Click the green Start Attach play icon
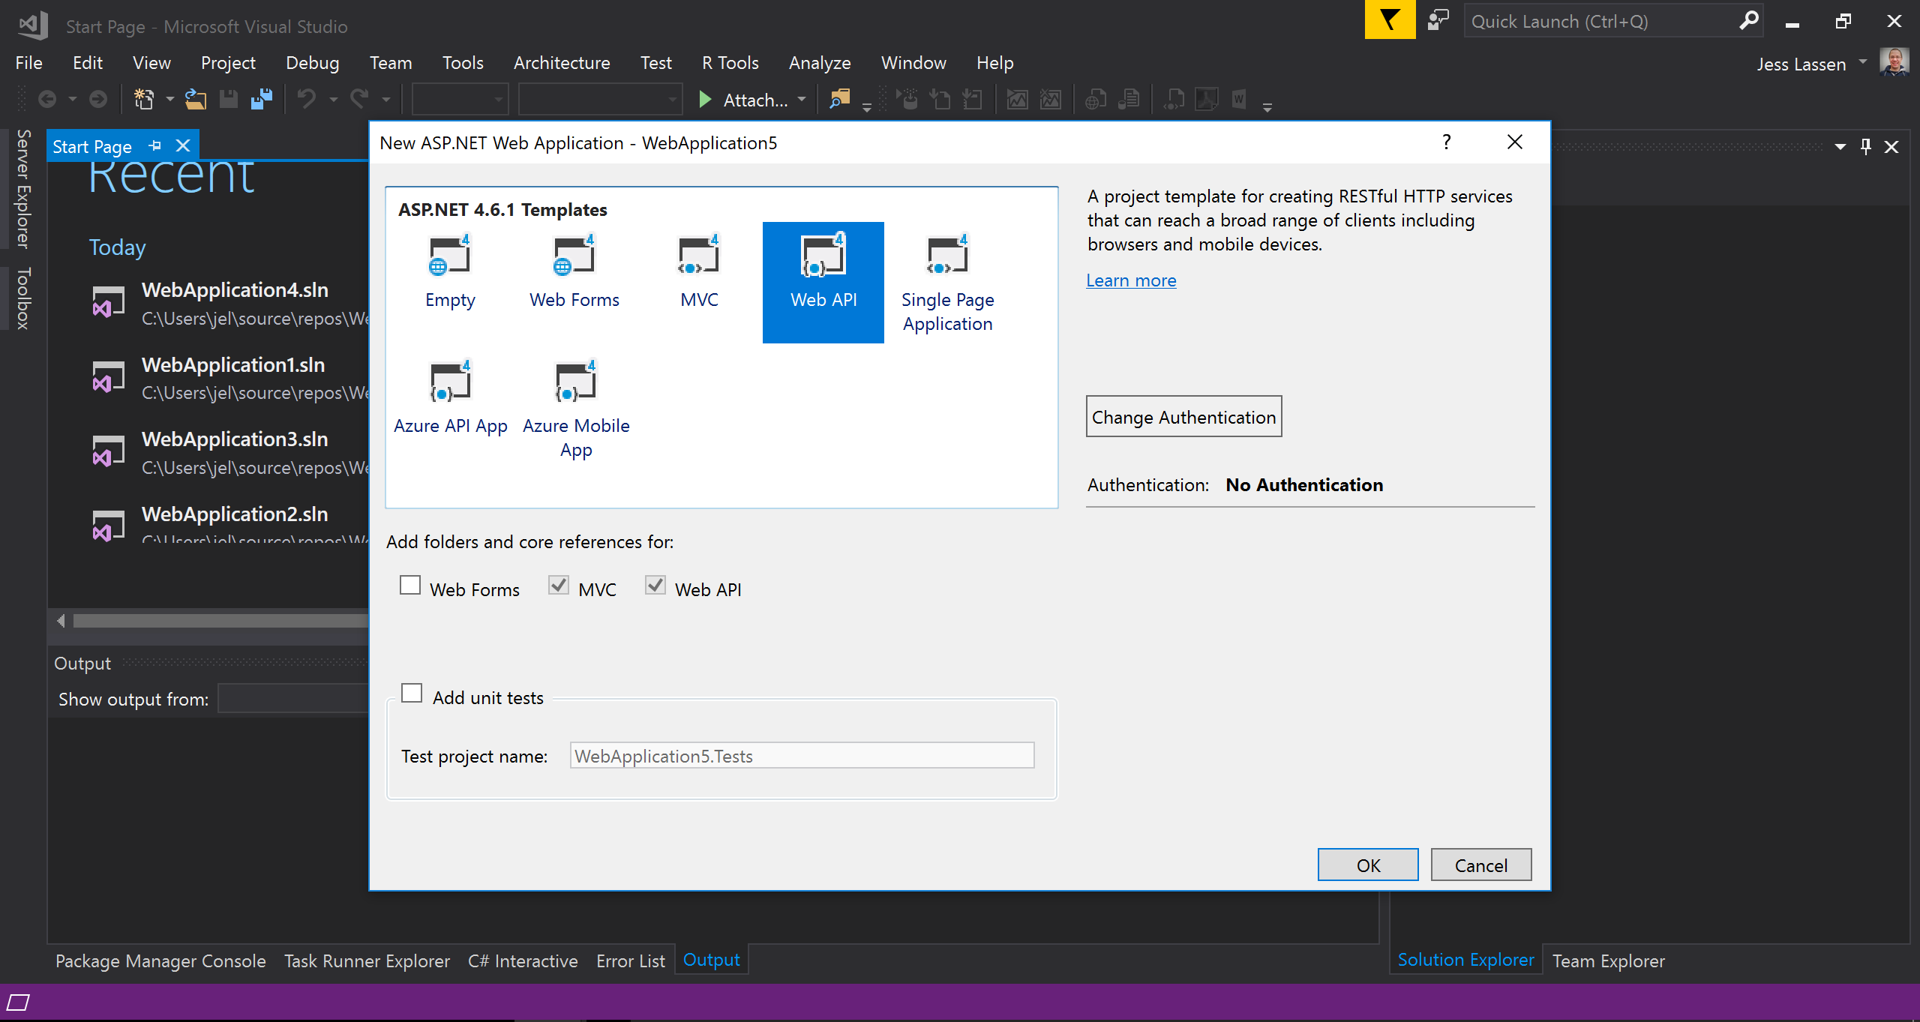Screen dimensions: 1920x1022 tap(705, 100)
